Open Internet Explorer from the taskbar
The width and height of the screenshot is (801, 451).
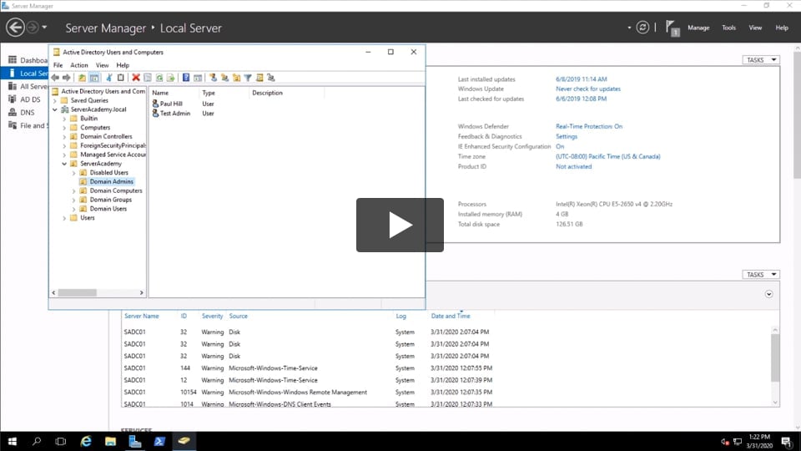click(x=85, y=441)
